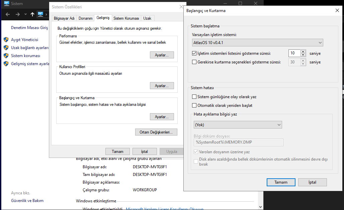Enable Gerekirse kurtarma seçenekleri gösterme süresi
The height and width of the screenshot is (210, 344).
[194, 62]
